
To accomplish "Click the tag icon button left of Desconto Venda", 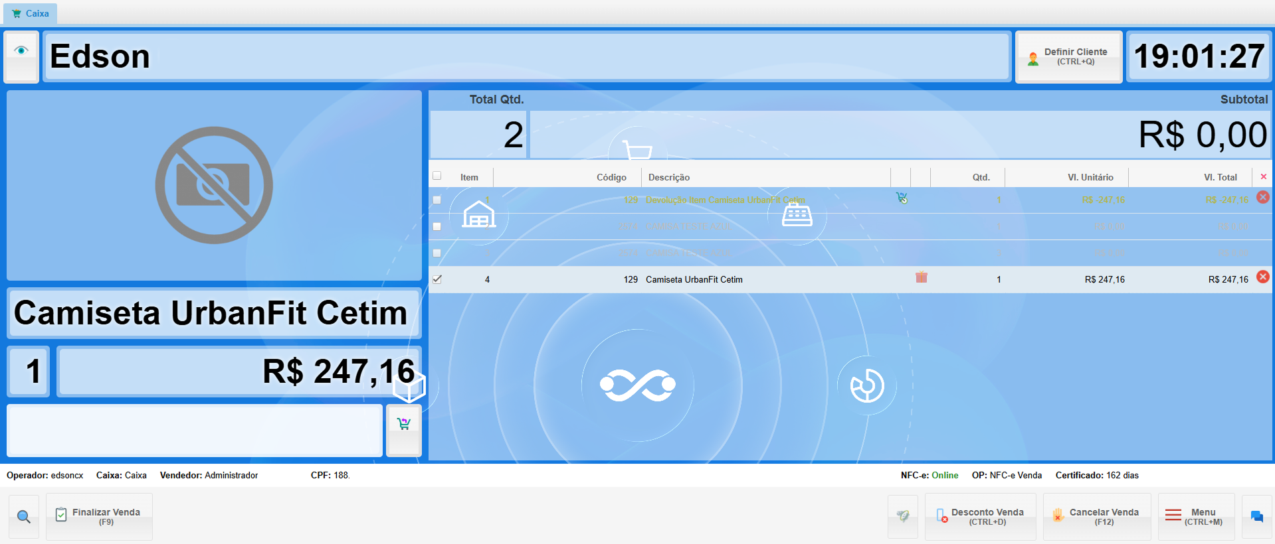I will coord(902,516).
